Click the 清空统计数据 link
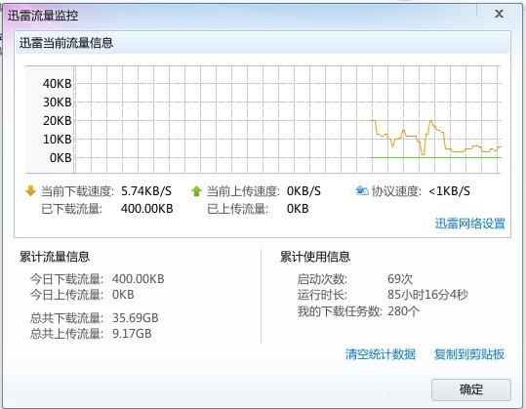 pyautogui.click(x=381, y=354)
